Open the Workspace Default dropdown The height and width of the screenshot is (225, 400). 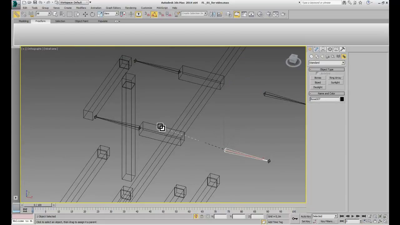74,2
